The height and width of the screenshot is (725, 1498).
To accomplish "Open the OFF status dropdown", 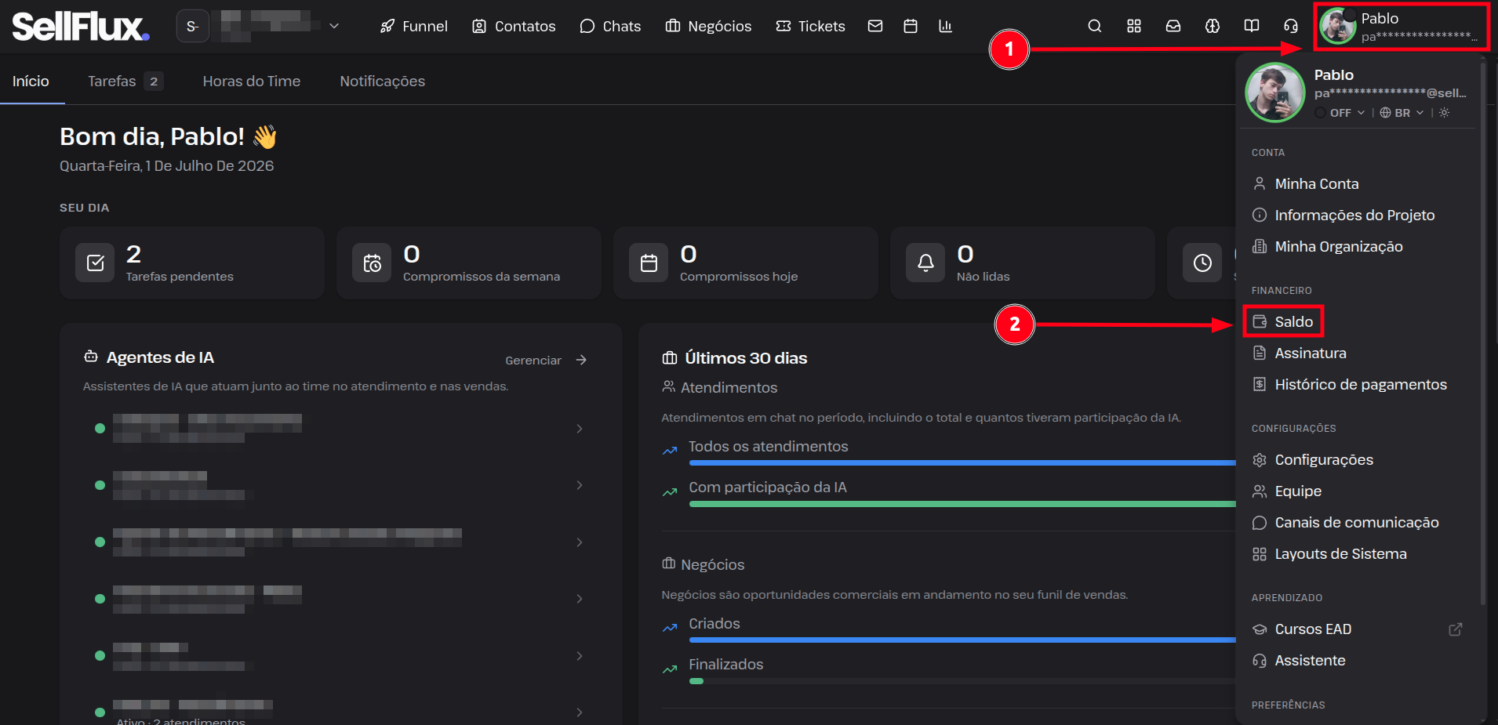I will 1340,113.
